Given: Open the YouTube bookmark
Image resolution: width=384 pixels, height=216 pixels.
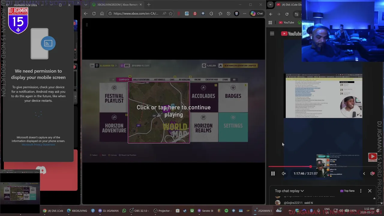Looking at the screenshot, I should tap(286, 22).
